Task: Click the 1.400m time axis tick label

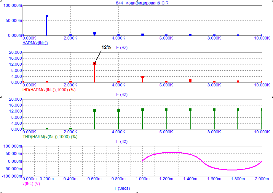Action: 190,179
